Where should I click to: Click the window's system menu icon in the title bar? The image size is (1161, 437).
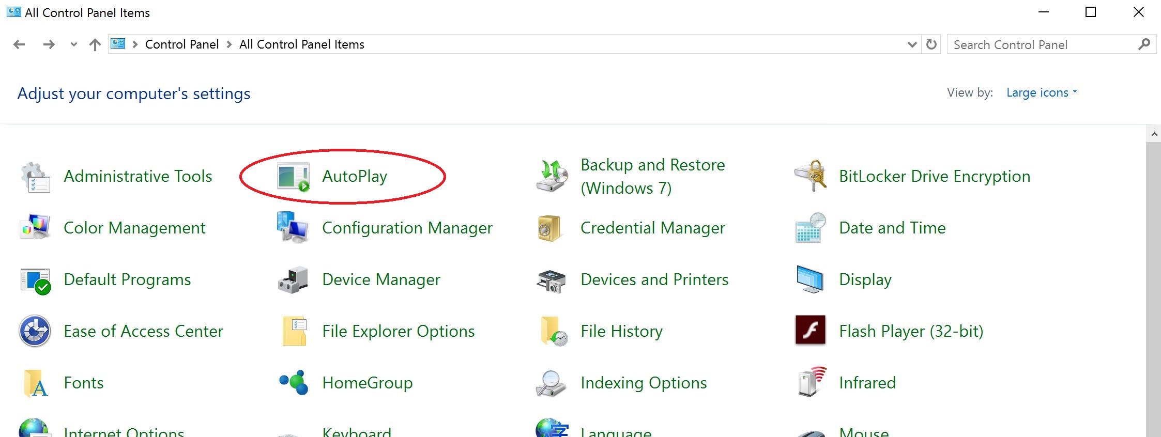pos(13,12)
